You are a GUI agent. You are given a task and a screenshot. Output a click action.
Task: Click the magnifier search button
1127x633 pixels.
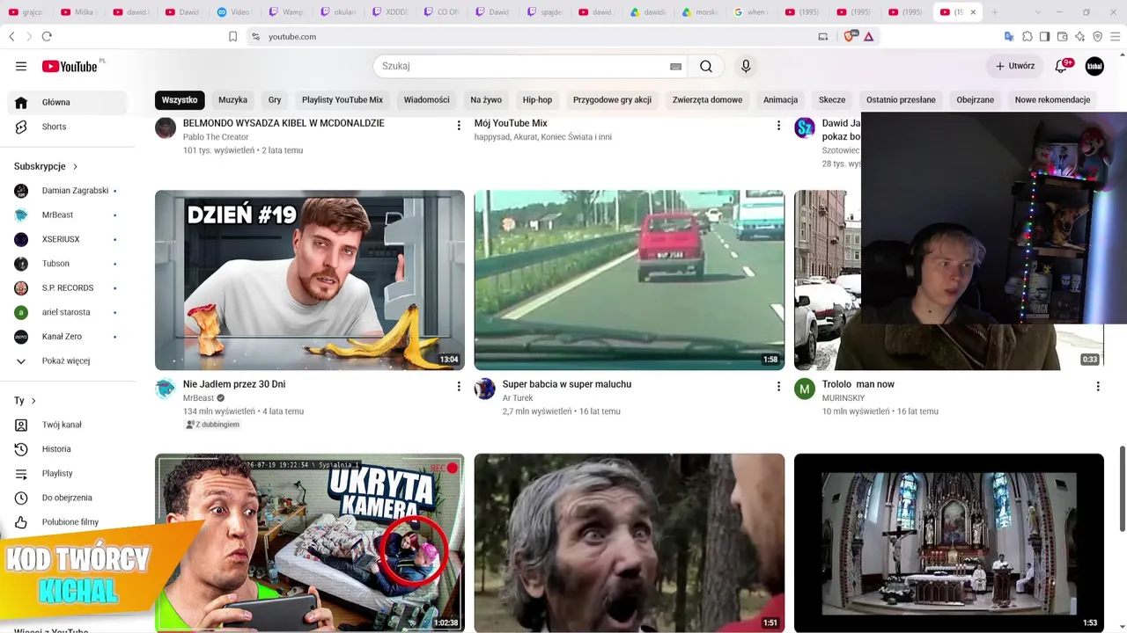click(x=706, y=66)
